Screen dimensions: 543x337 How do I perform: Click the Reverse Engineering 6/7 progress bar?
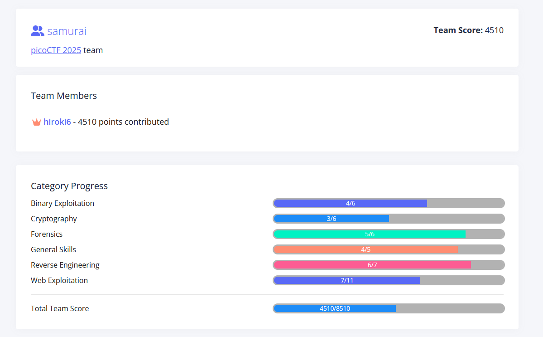tap(389, 265)
